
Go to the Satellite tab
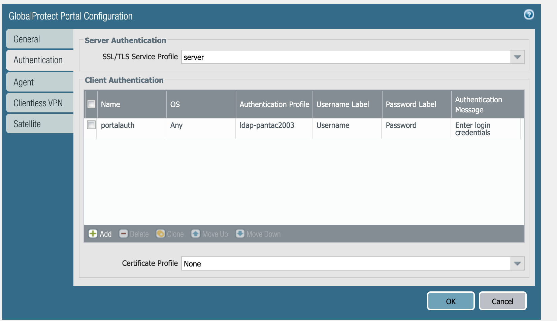point(40,124)
